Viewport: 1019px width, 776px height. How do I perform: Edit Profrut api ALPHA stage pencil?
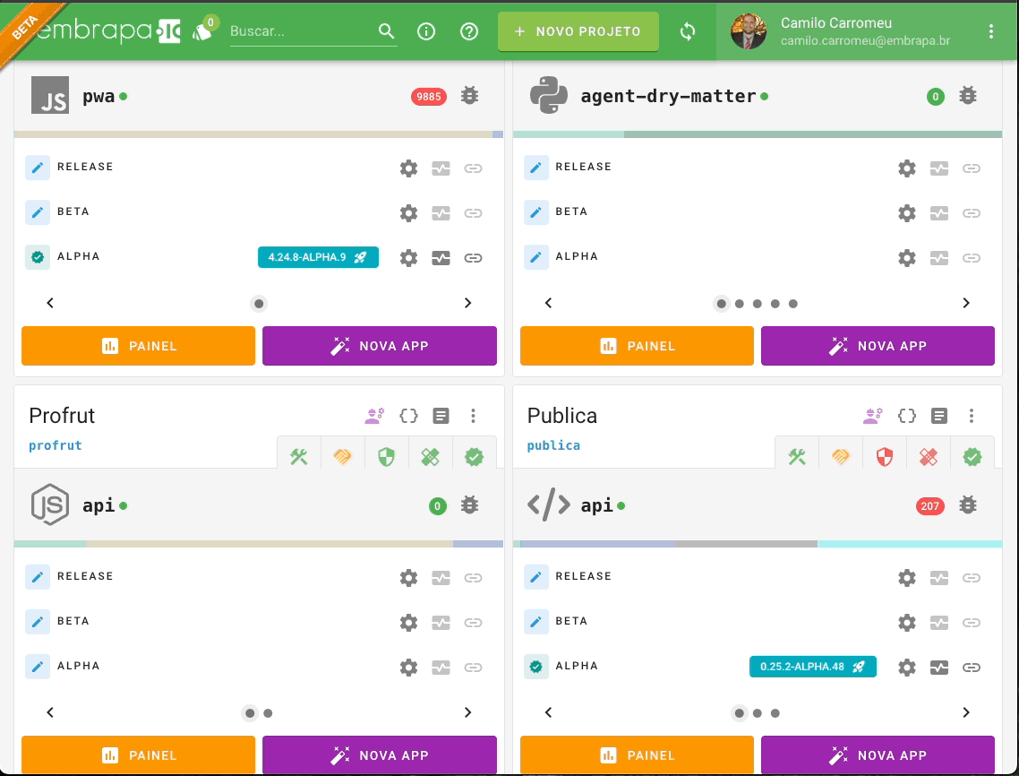click(38, 667)
